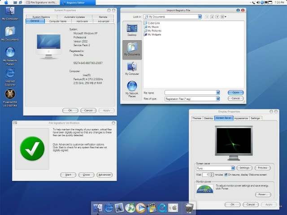The height and width of the screenshot is (215, 287).
Task: Click media player play icon in dock
Action: [x=140, y=208]
